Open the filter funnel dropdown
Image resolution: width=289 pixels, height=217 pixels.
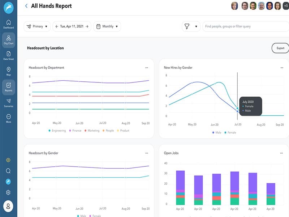pos(191,26)
